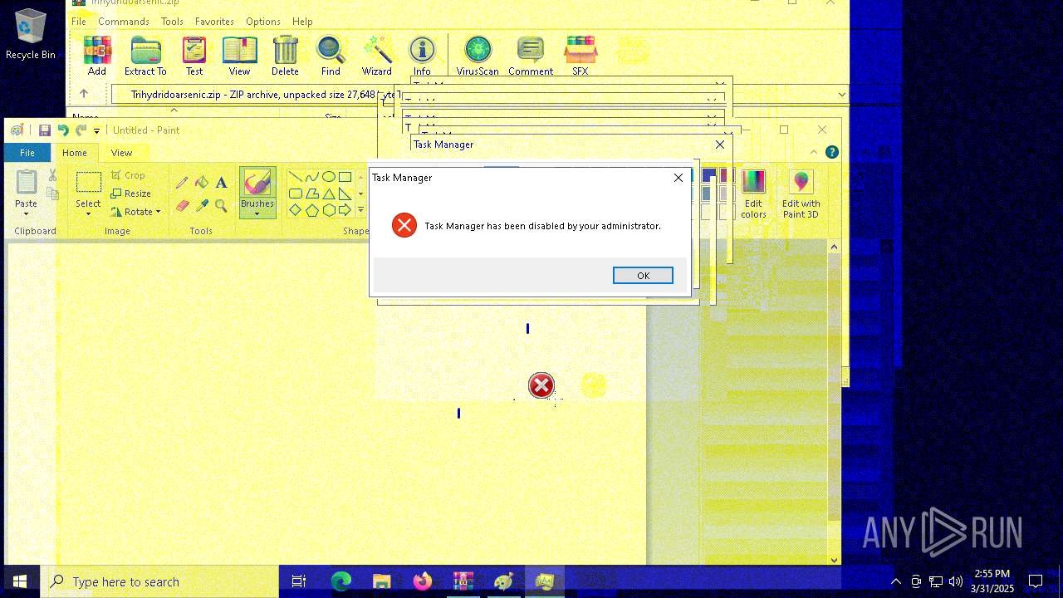The image size is (1063, 598).
Task: Open Firefox from taskbar
Action: click(423, 581)
